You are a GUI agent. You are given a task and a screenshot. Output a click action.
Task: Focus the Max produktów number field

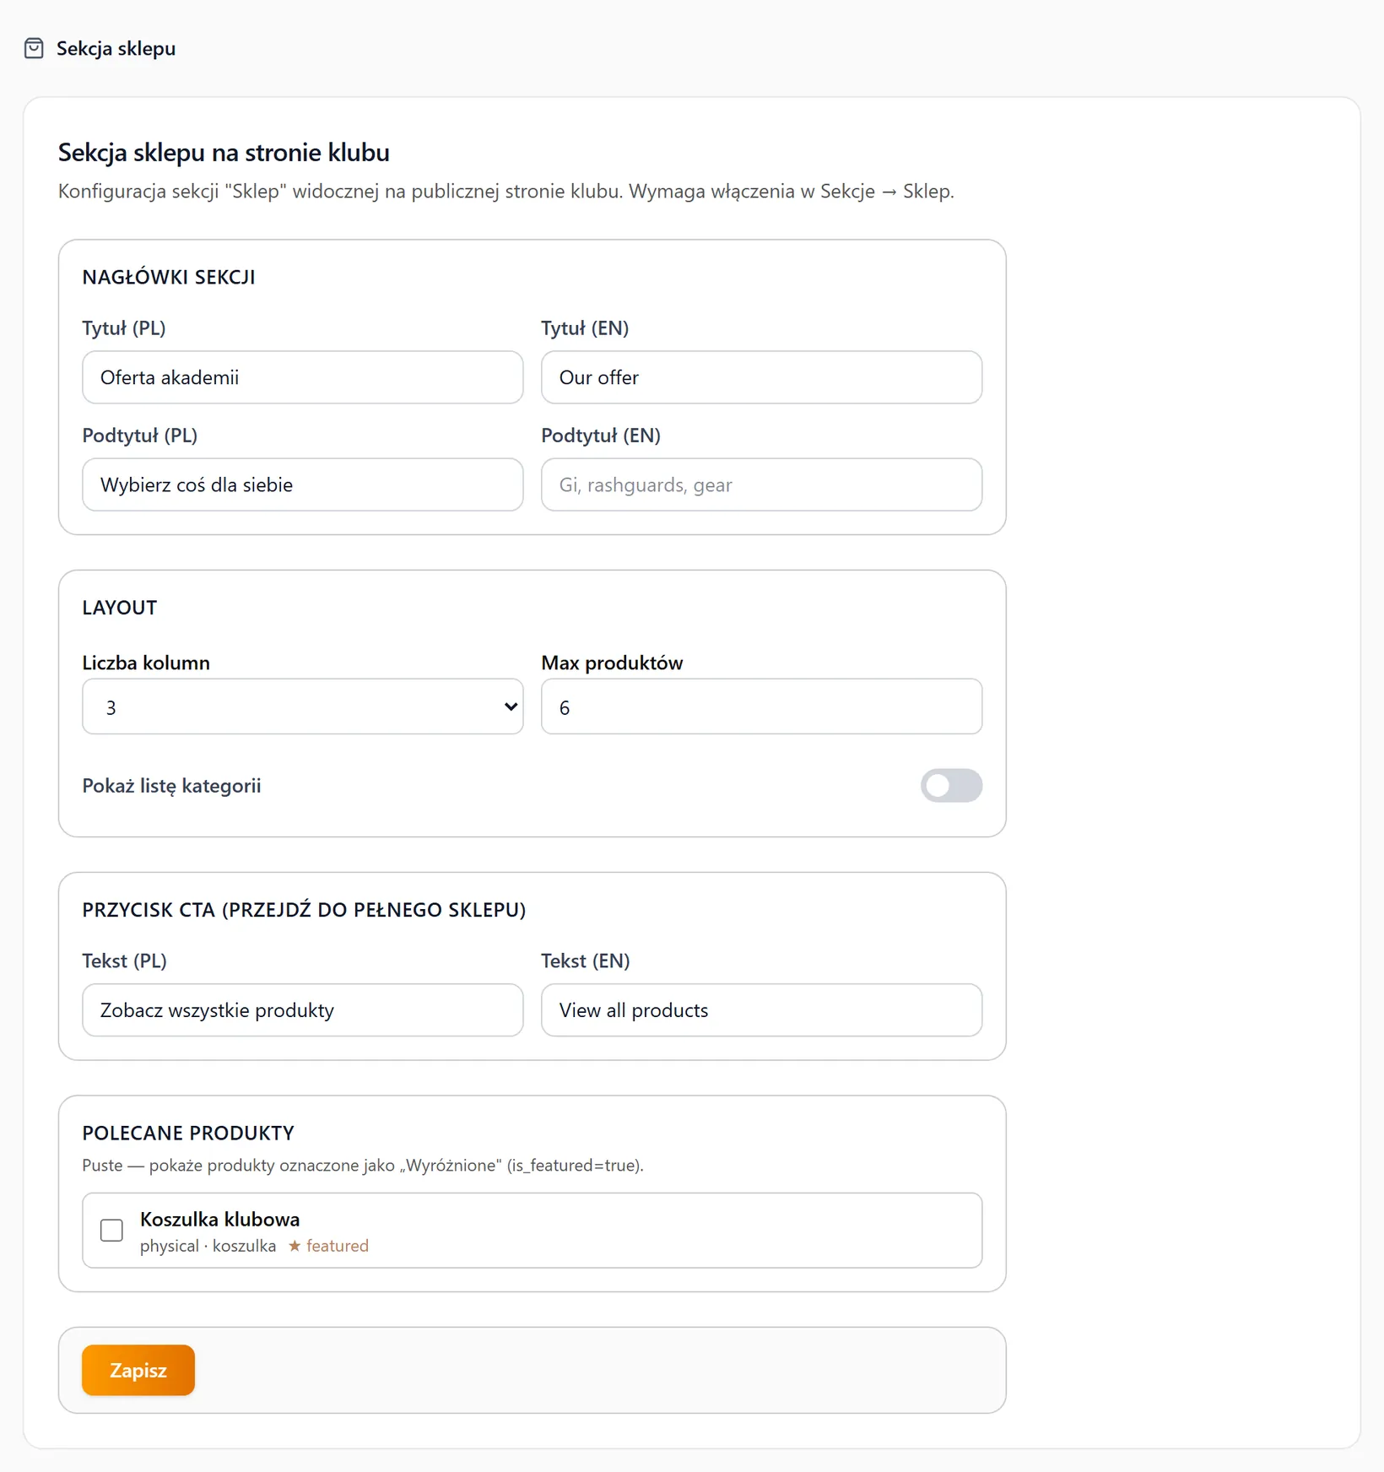click(761, 706)
